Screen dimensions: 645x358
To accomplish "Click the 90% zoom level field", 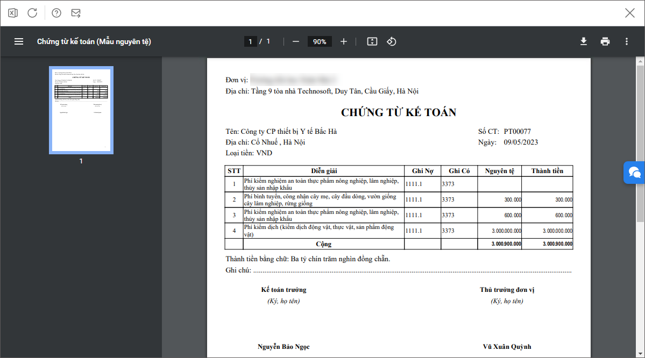I will tap(320, 41).
